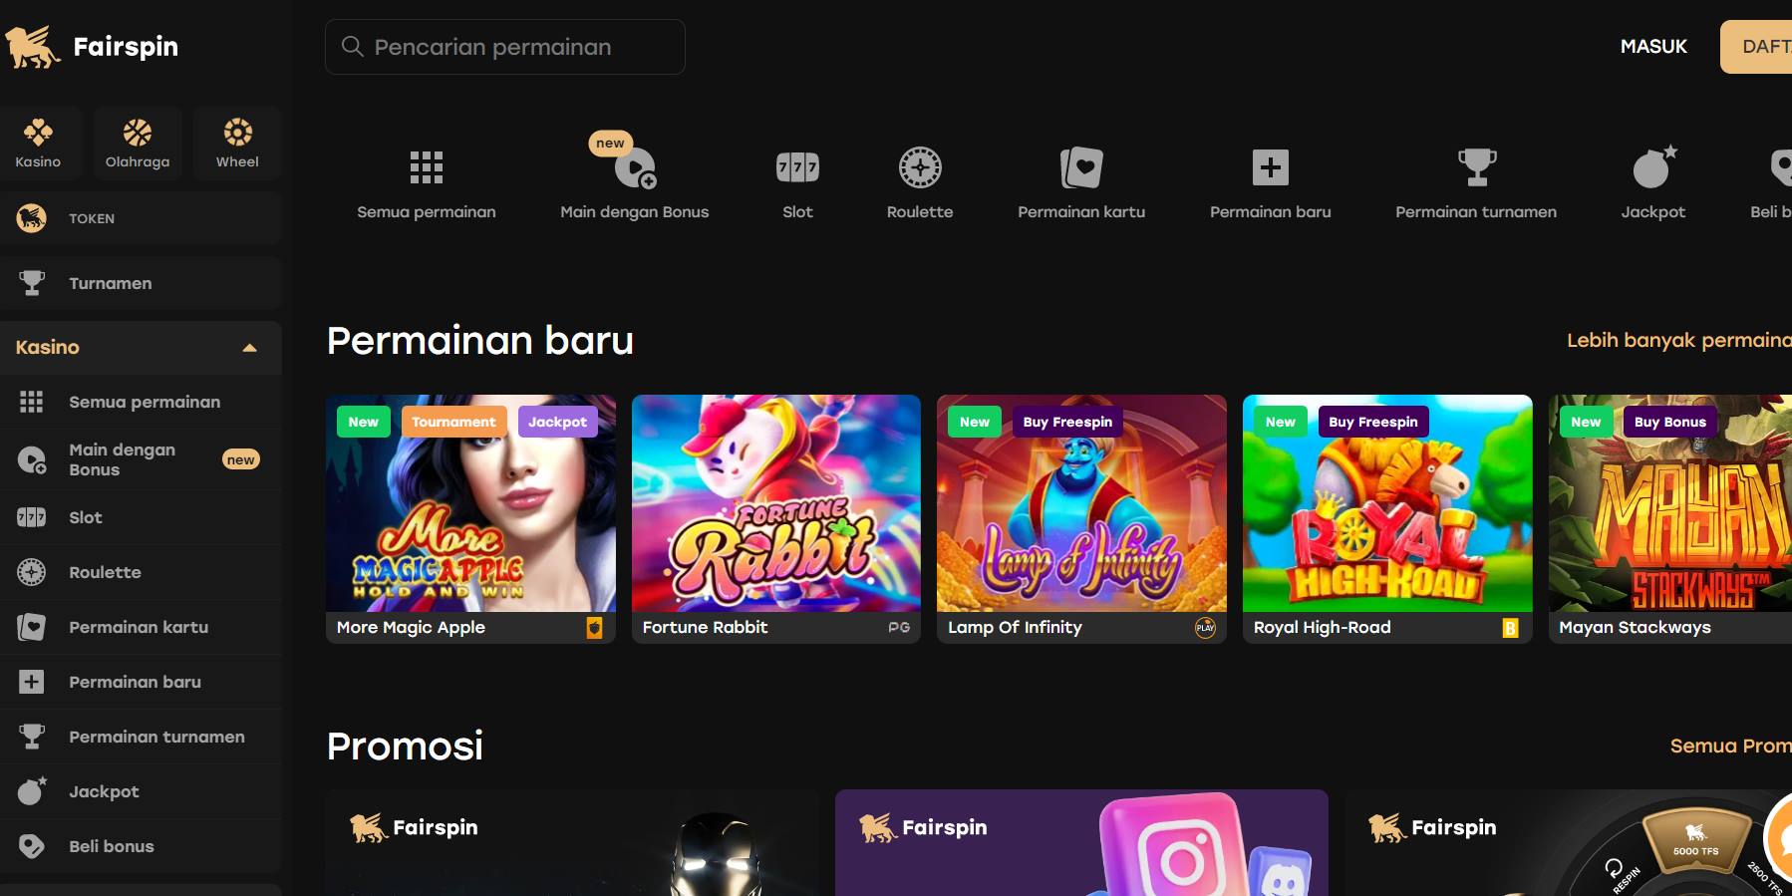This screenshot has width=1792, height=896.
Task: Click the top Roulette wheel icon
Action: click(920, 167)
